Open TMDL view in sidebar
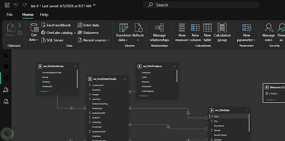 [6, 101]
